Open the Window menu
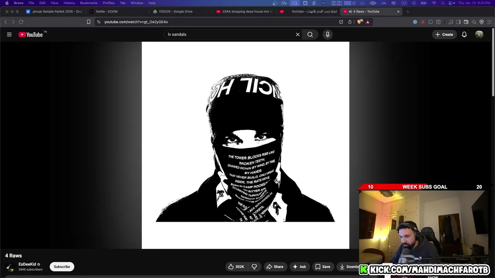 [137, 3]
